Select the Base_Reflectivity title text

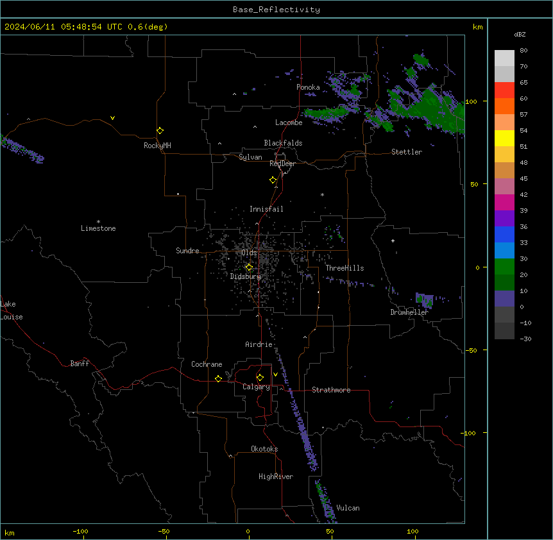tap(276, 10)
